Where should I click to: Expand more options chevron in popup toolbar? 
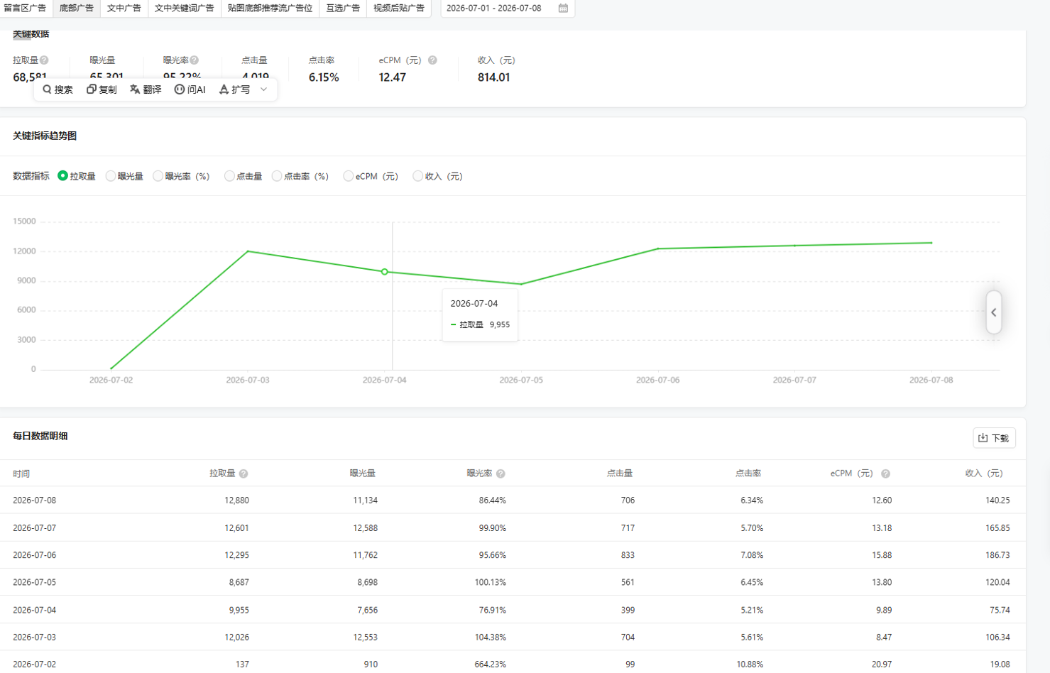(263, 89)
